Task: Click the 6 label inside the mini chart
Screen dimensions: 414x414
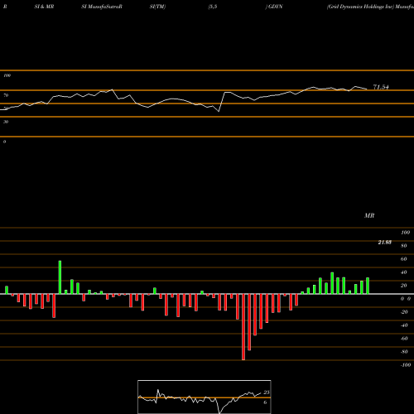Action: point(265,402)
